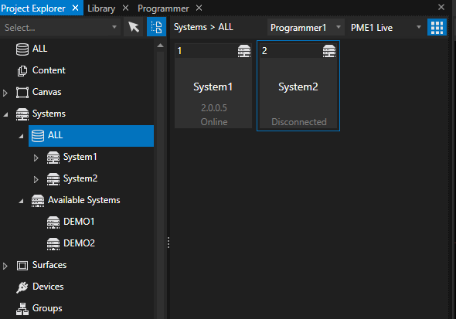The image size is (456, 319).
Task: Click the DEMO1 system icon
Action: 53,222
